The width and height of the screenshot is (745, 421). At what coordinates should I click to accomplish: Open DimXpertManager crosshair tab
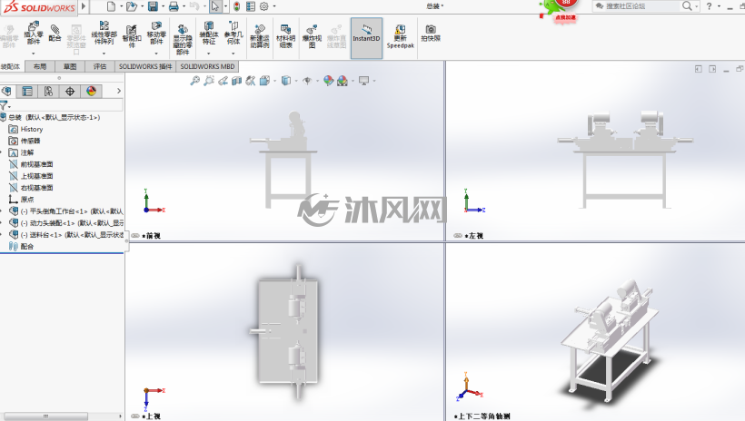(x=70, y=91)
